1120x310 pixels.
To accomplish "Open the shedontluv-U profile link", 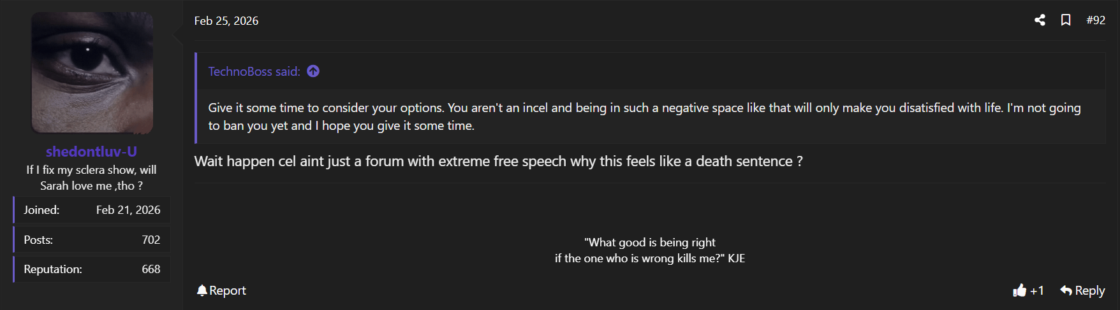I will click(x=91, y=151).
